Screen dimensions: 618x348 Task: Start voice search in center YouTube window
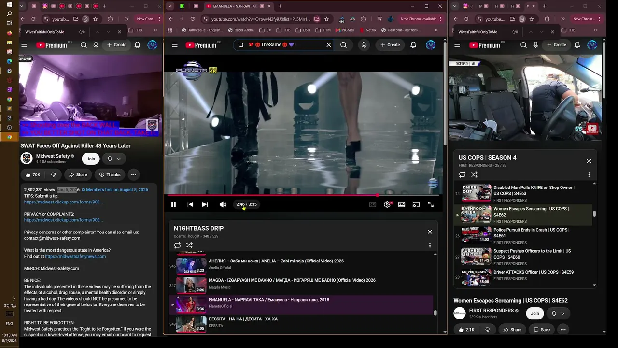[364, 45]
